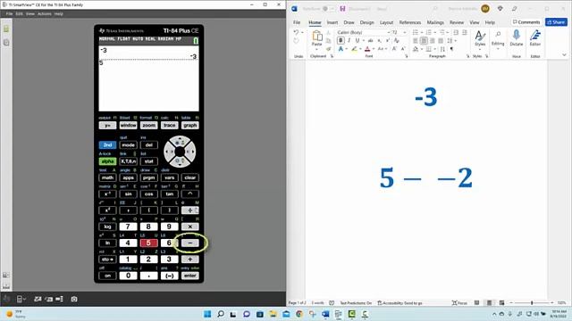The image size is (572, 321).
Task: Toggle Italic formatting in Word
Action: pos(349,40)
